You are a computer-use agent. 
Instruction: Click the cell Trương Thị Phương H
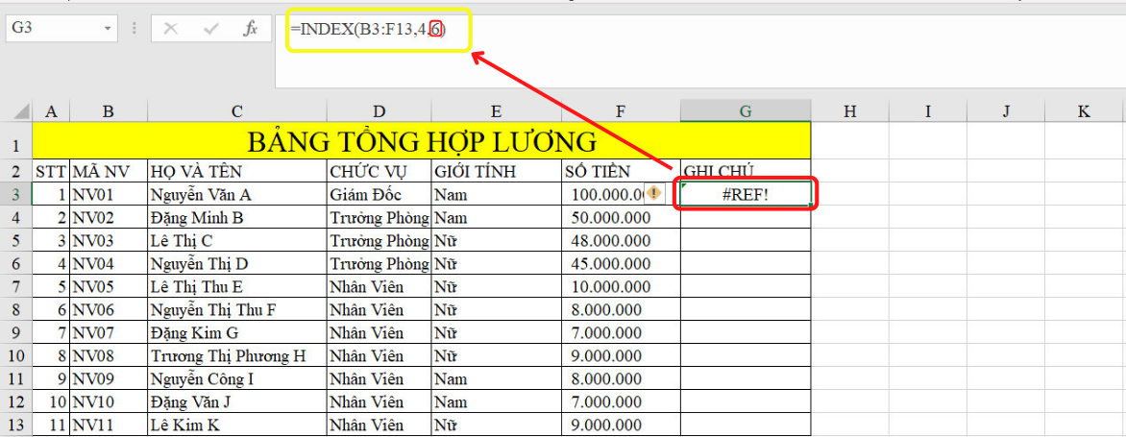click(237, 356)
